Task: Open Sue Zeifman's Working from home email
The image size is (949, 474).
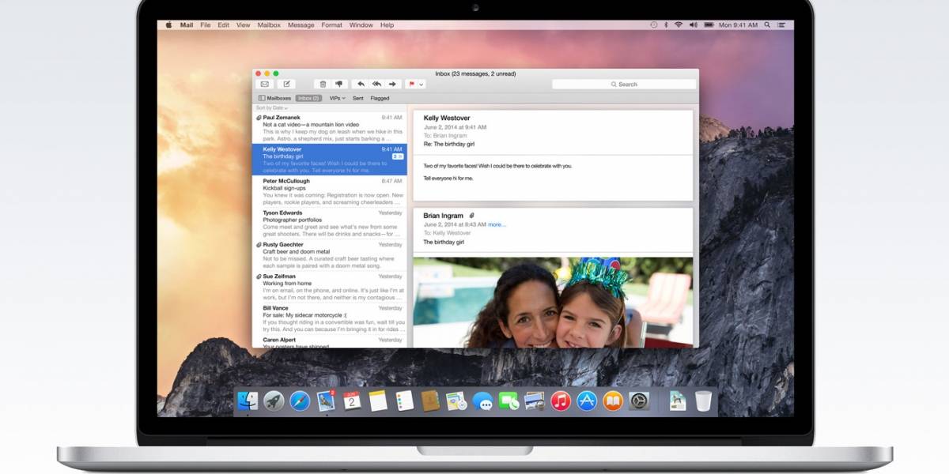Action: [x=330, y=287]
